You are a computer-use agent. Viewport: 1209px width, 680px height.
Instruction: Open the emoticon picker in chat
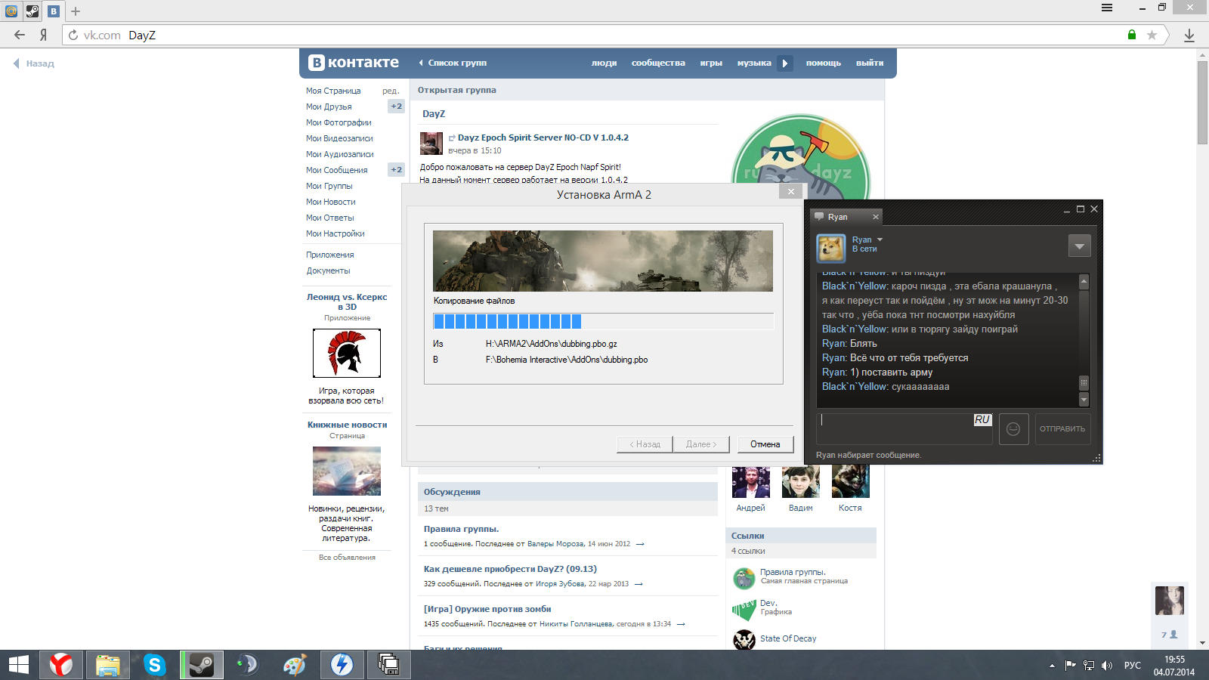tap(1013, 428)
